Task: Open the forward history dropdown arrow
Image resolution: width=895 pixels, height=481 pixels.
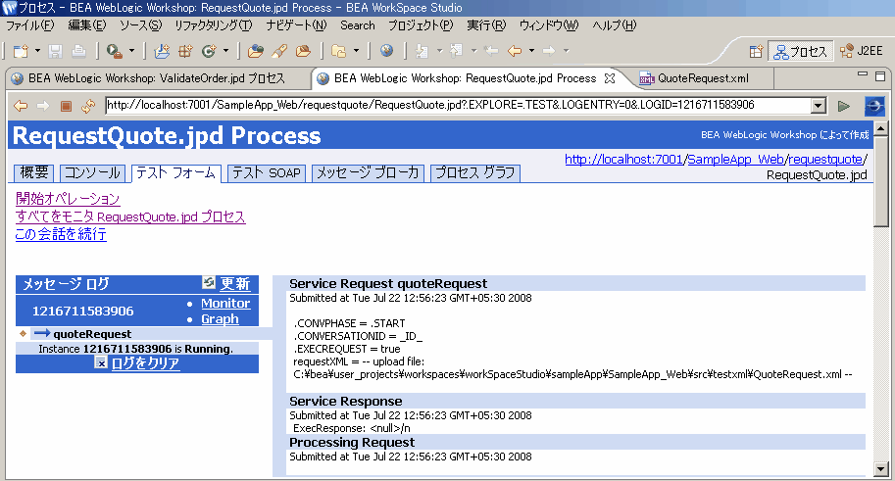Action: 567,51
